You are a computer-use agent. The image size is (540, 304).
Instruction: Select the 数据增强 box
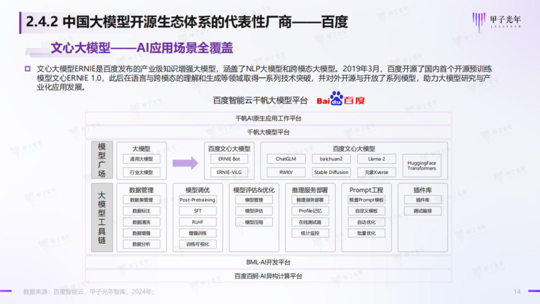(141, 233)
